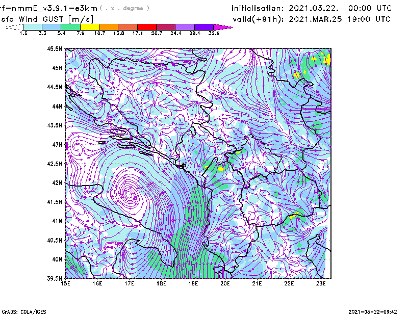Click the 21E longitude label
The height and width of the screenshot is (315, 408).
(257, 283)
